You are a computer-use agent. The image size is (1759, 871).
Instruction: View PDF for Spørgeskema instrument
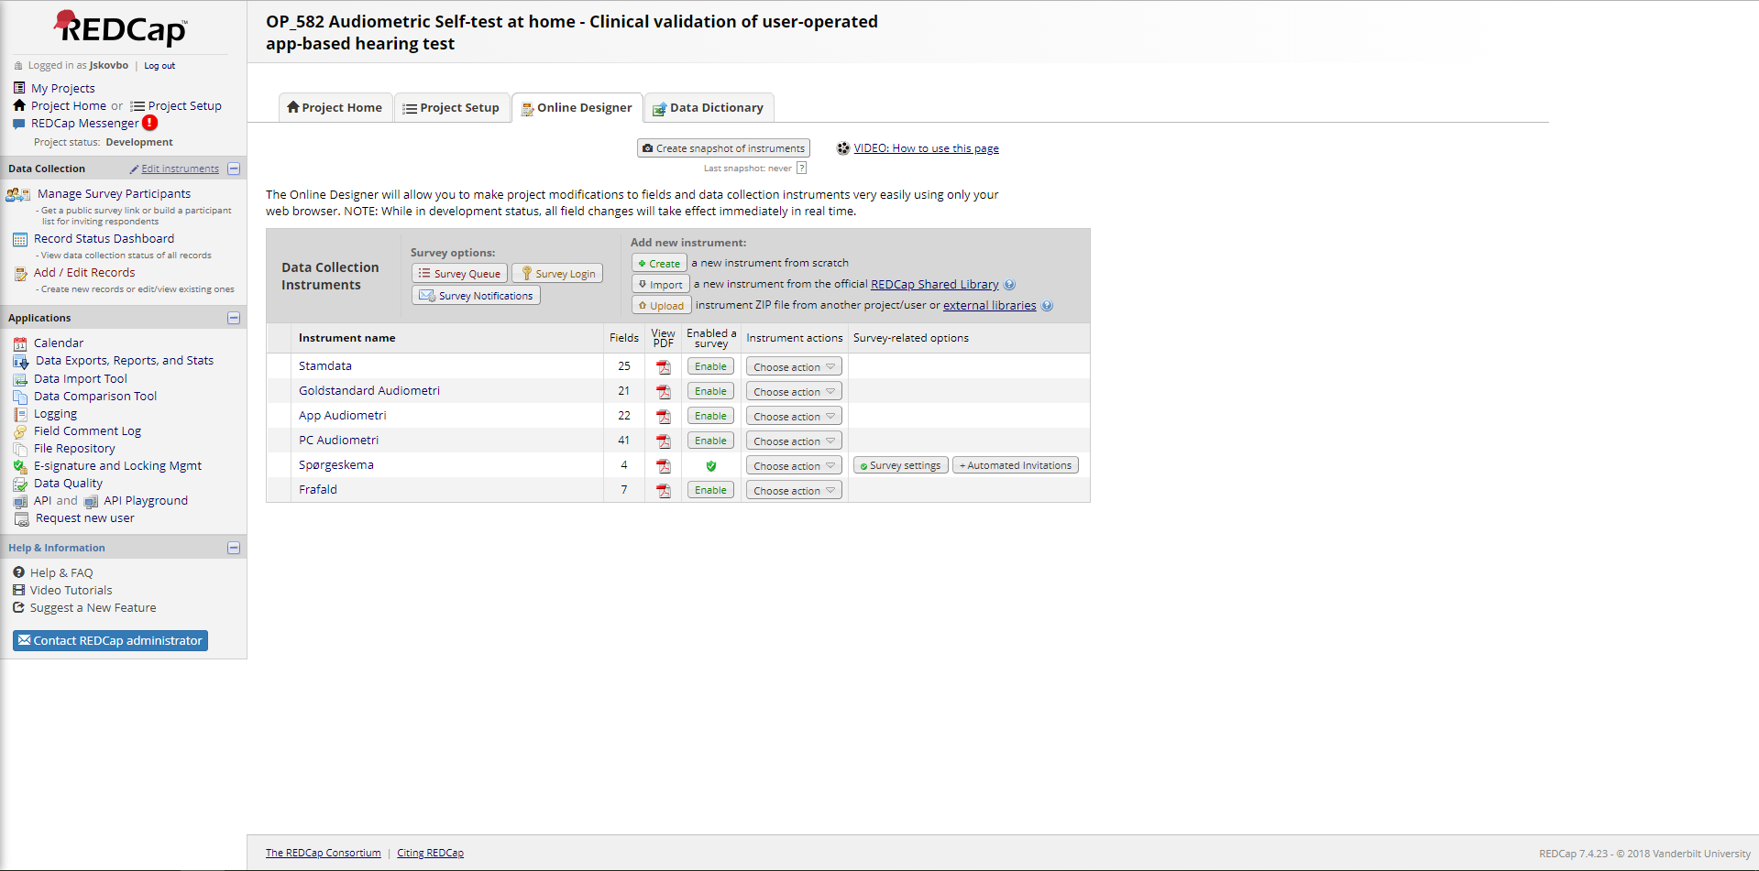pyautogui.click(x=664, y=466)
